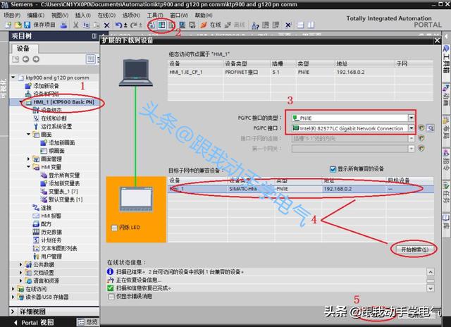451x327 pixels.
Task: Click the Cut scissors icon
Action: click(75, 25)
